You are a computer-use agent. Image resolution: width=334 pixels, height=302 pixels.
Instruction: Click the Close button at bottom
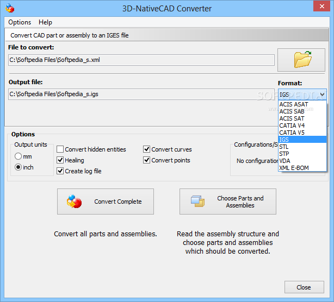point(304,287)
